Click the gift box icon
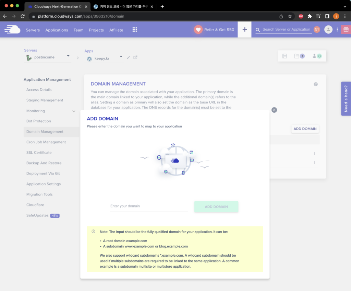The width and height of the screenshot is (351, 291). point(346,30)
